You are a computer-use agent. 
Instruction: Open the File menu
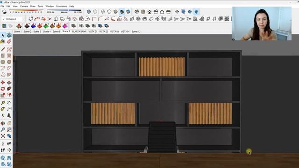tap(2, 6)
